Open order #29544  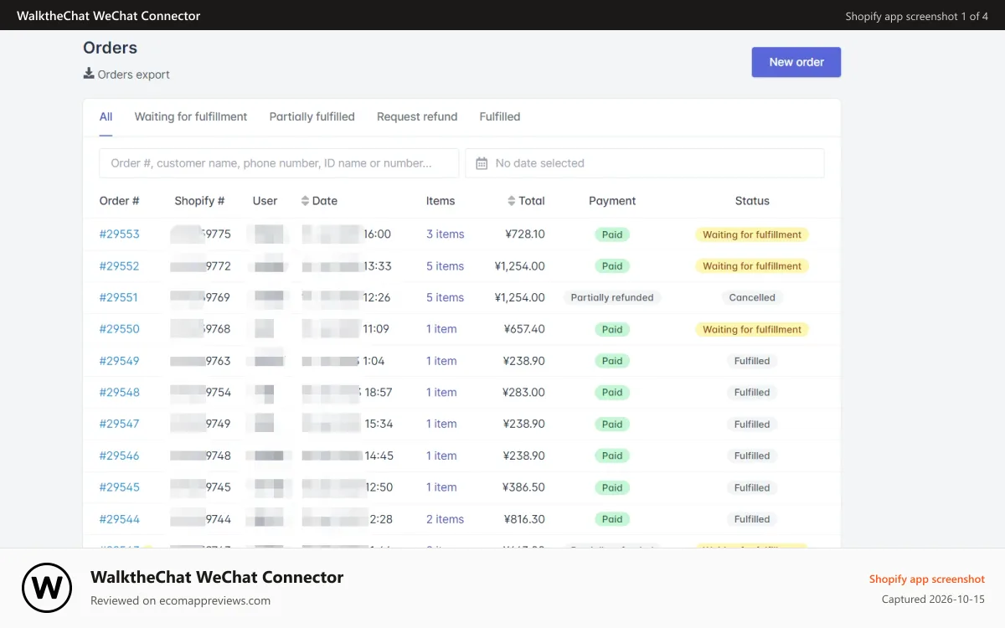tap(120, 519)
